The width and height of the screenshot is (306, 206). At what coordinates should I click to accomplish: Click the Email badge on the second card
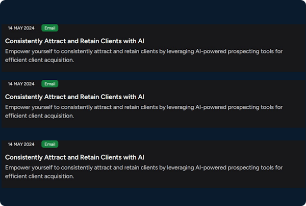coord(49,84)
